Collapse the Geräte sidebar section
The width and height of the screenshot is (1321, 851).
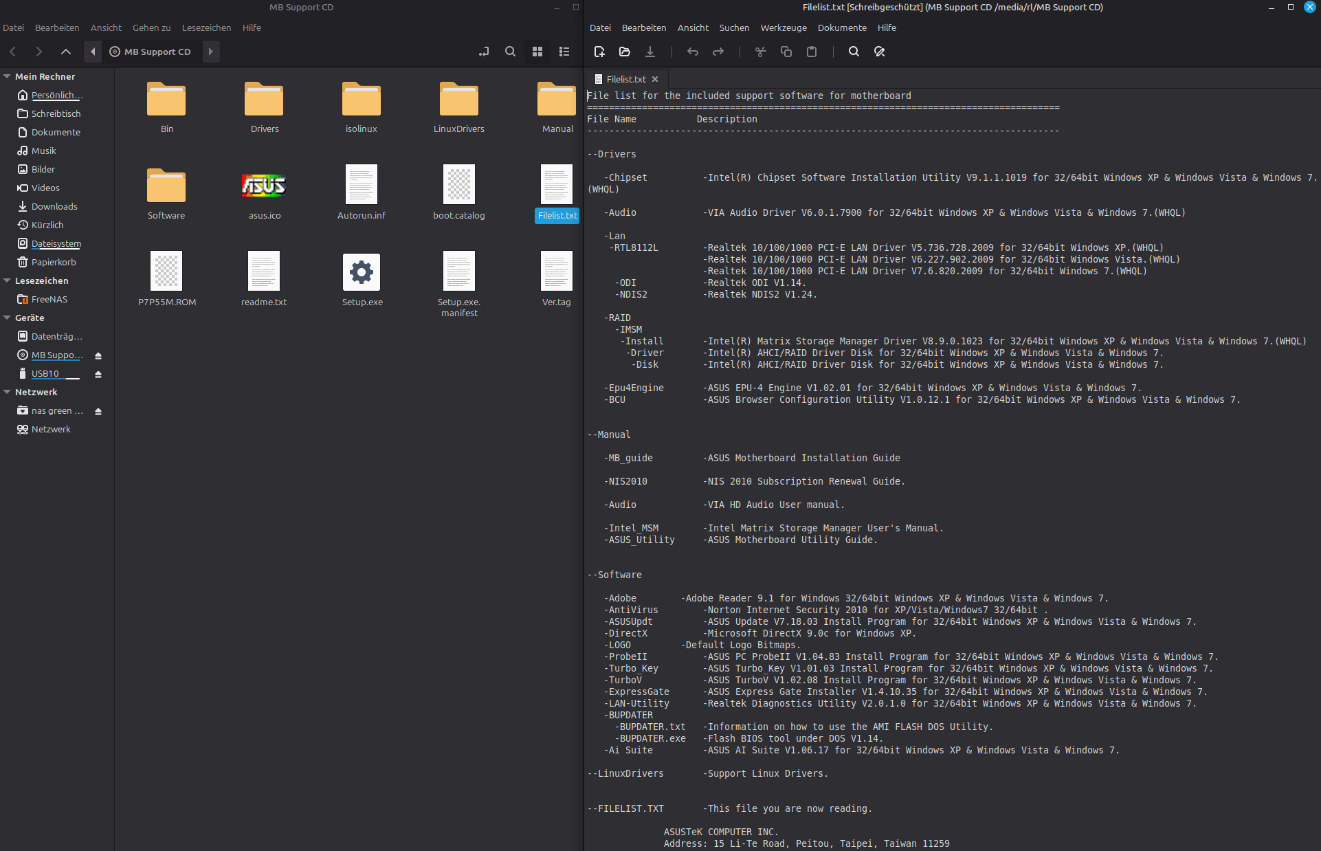[x=7, y=318]
